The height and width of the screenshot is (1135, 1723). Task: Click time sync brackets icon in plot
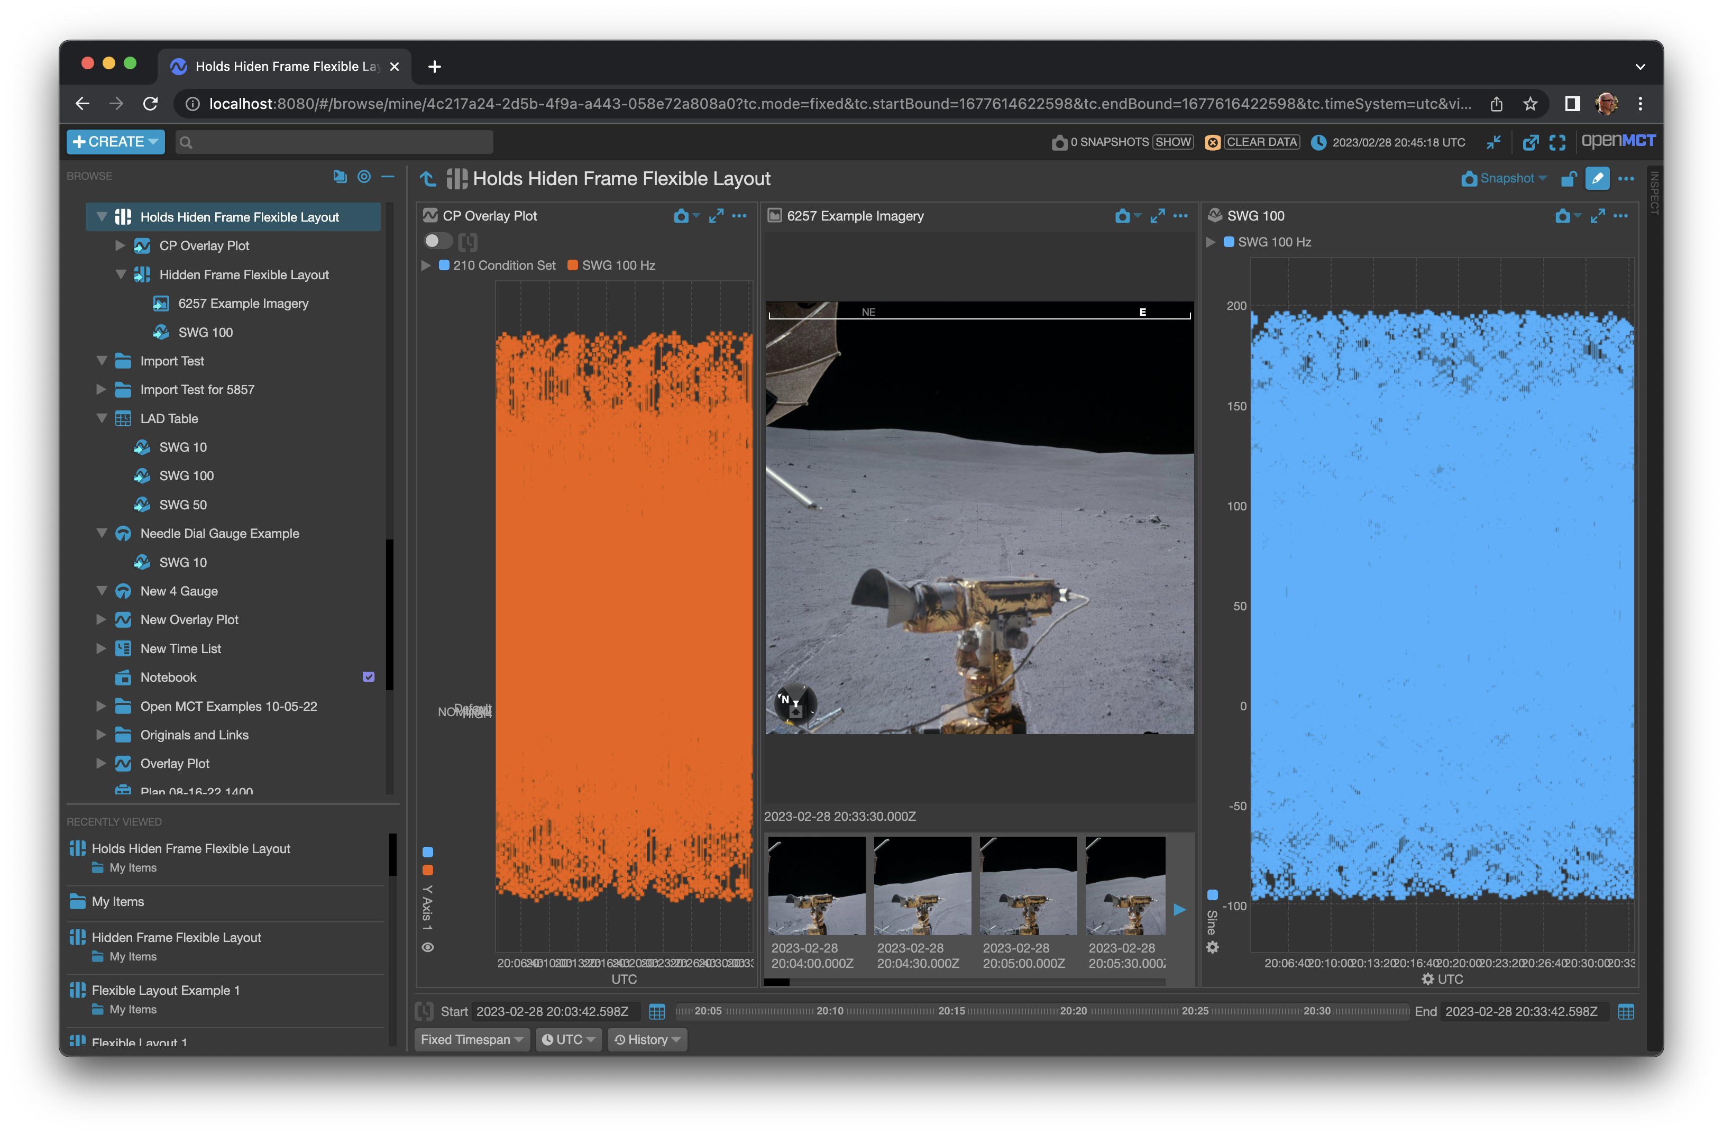point(468,241)
